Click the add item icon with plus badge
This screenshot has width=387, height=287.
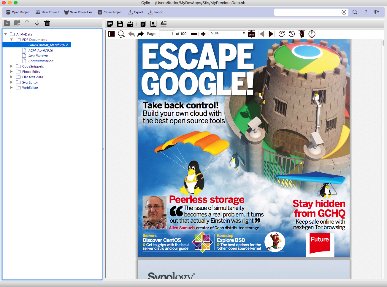tap(17, 23)
